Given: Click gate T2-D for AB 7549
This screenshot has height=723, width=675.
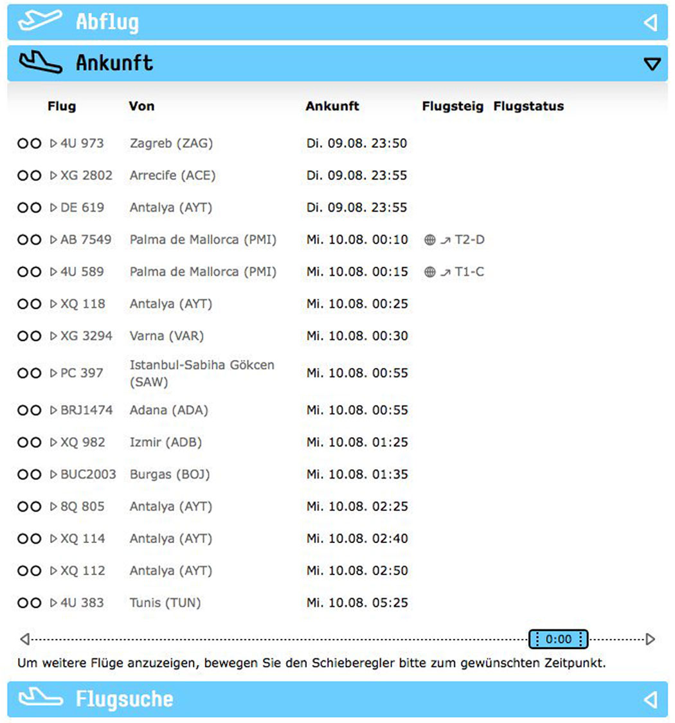Looking at the screenshot, I should pyautogui.click(x=470, y=240).
